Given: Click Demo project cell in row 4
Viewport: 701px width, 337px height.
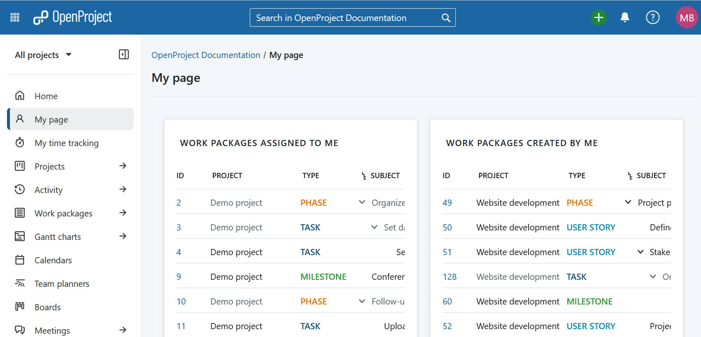Looking at the screenshot, I should click(236, 252).
